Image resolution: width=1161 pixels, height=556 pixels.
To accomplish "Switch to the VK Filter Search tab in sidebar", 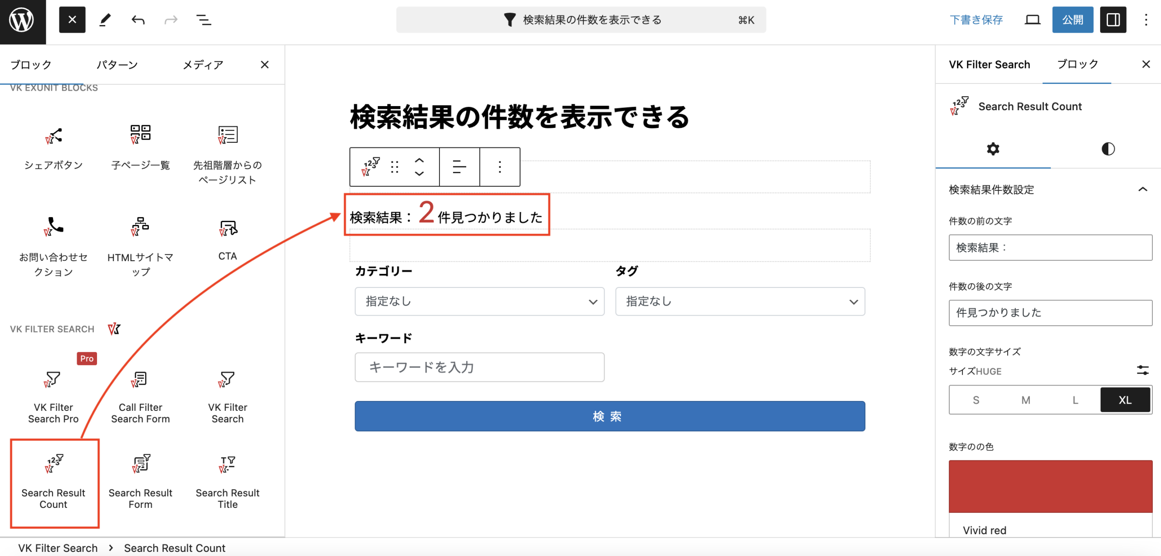I will click(x=989, y=64).
